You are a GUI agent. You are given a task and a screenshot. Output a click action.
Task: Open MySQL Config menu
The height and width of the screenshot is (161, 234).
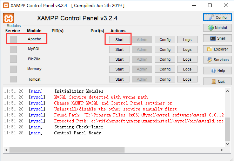coord(165,49)
